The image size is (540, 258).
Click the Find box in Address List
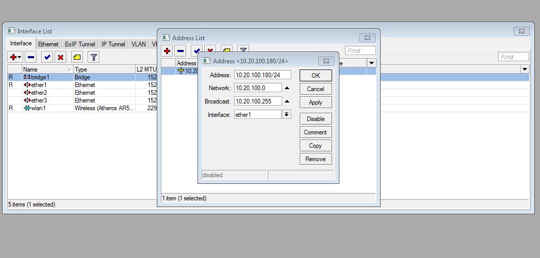(x=360, y=50)
